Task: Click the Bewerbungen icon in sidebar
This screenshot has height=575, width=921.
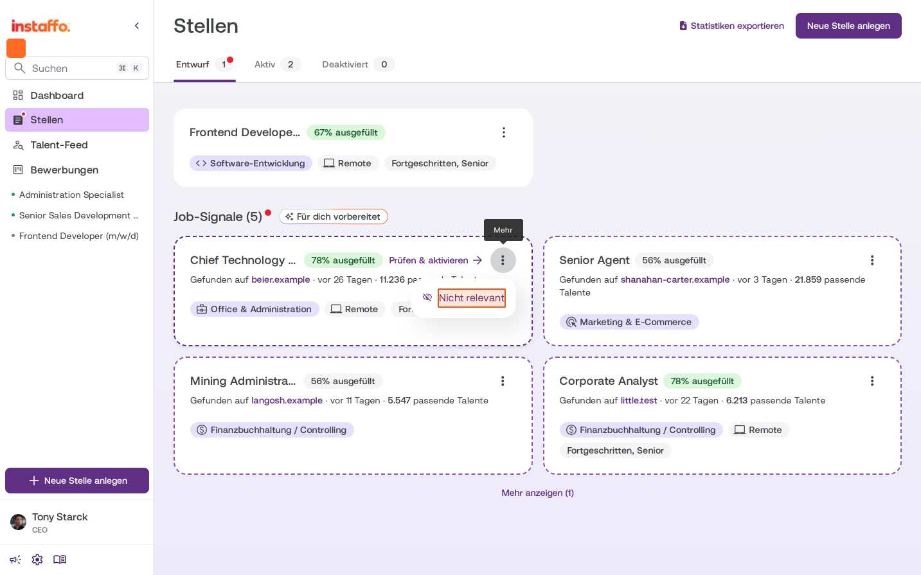Action: [x=18, y=170]
